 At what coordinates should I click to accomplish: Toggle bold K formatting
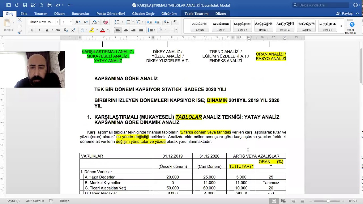click(32, 30)
